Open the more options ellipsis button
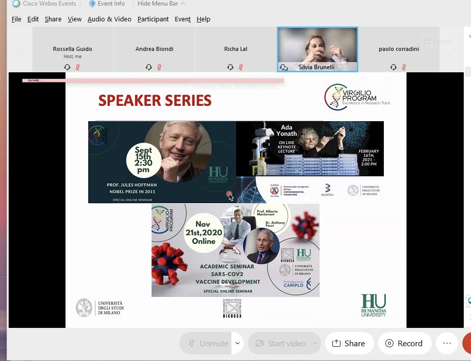Viewport: 471px width, 361px height. [447, 343]
